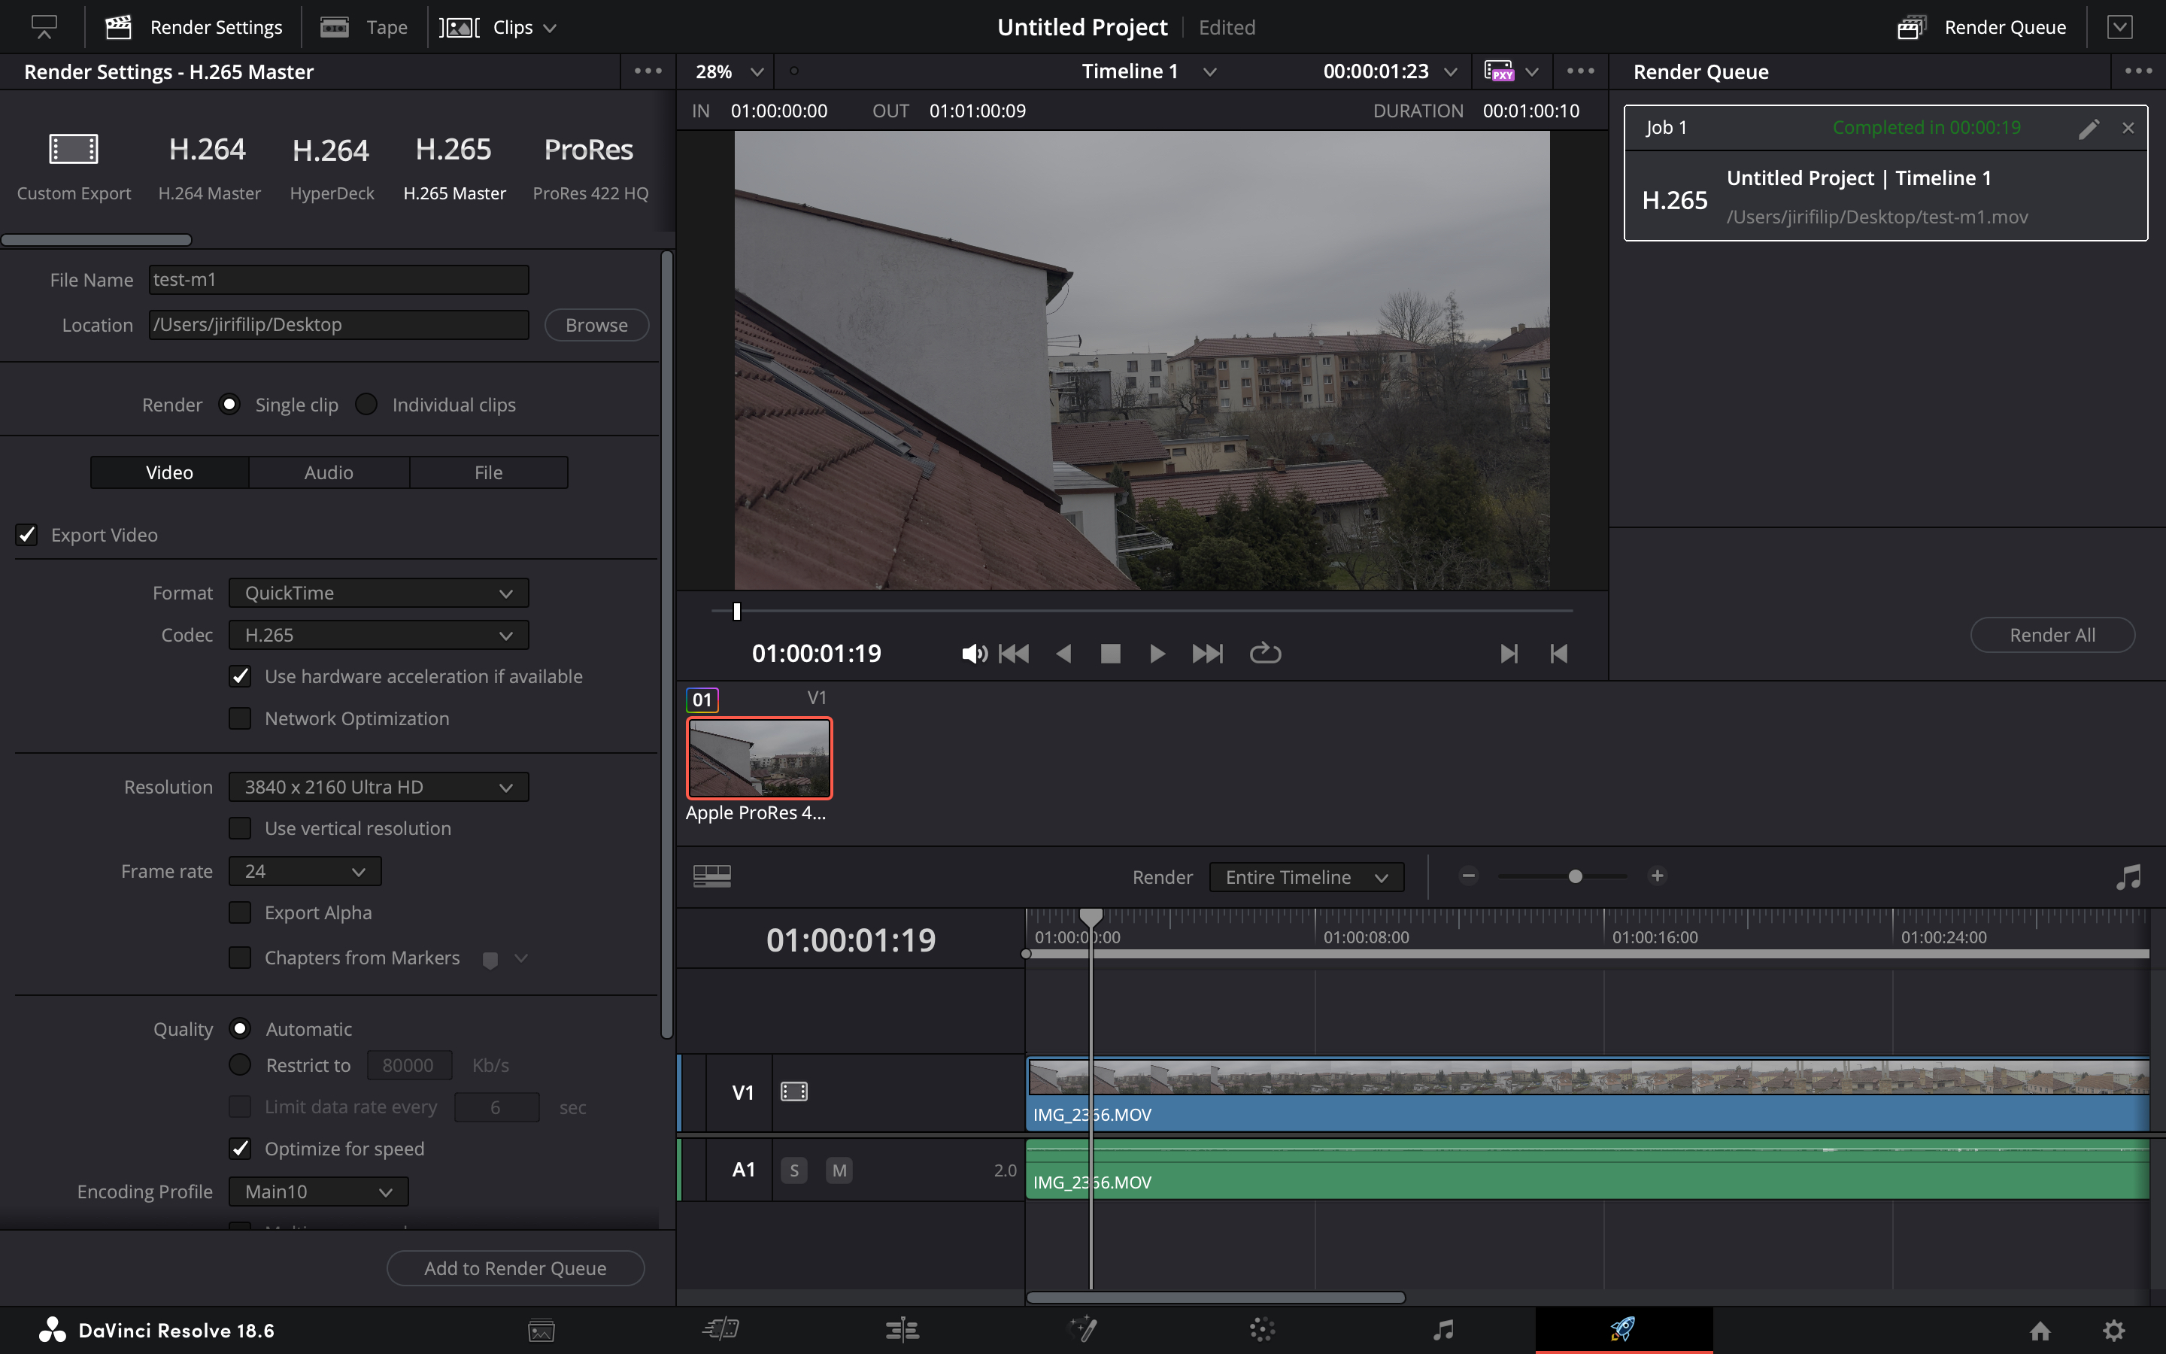2166x1354 pixels.
Task: Open the Edit page icon
Action: (x=902, y=1330)
